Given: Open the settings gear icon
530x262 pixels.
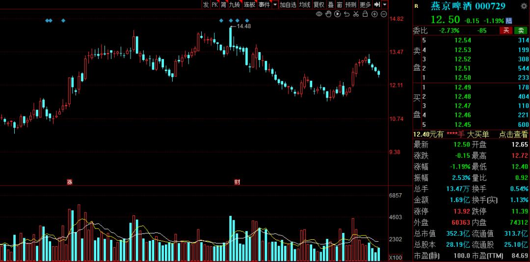Looking at the screenshot, I should coord(524,6).
